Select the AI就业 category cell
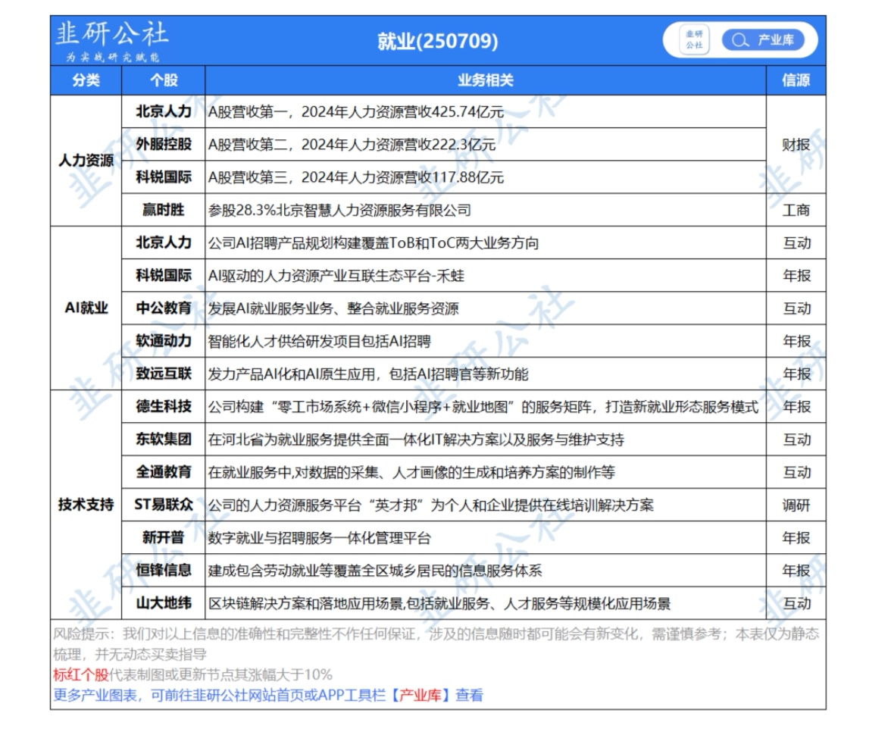This screenshot has width=891, height=735. point(86,308)
